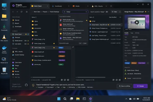Open Recycle Bin on the desktop
This screenshot has height=102, width=153.
4,71
